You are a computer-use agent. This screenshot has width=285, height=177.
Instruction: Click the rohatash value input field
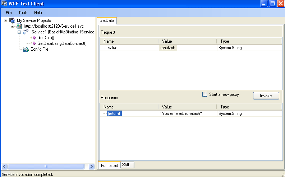pos(168,48)
